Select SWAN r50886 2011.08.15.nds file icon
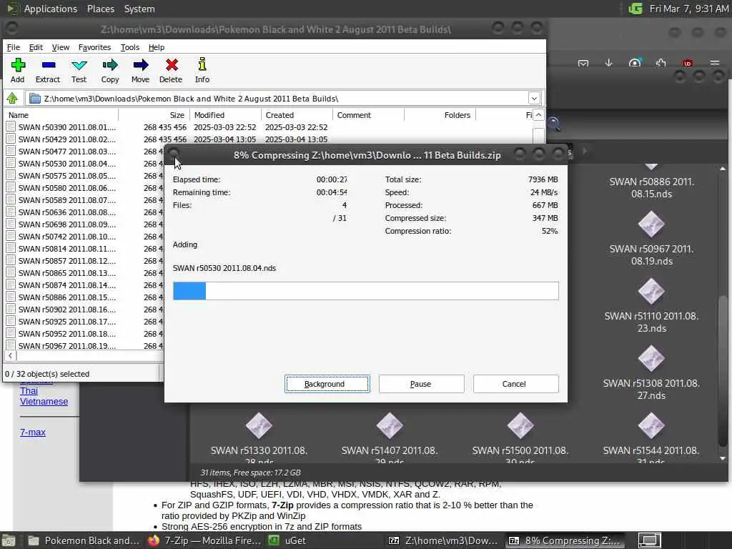Image resolution: width=732 pixels, height=549 pixels. tap(651, 167)
